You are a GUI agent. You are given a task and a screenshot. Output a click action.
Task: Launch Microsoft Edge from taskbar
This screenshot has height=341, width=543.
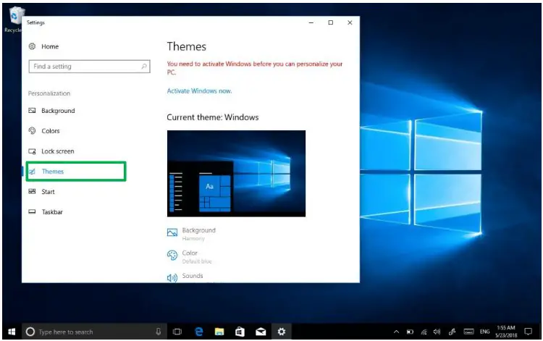199,332
